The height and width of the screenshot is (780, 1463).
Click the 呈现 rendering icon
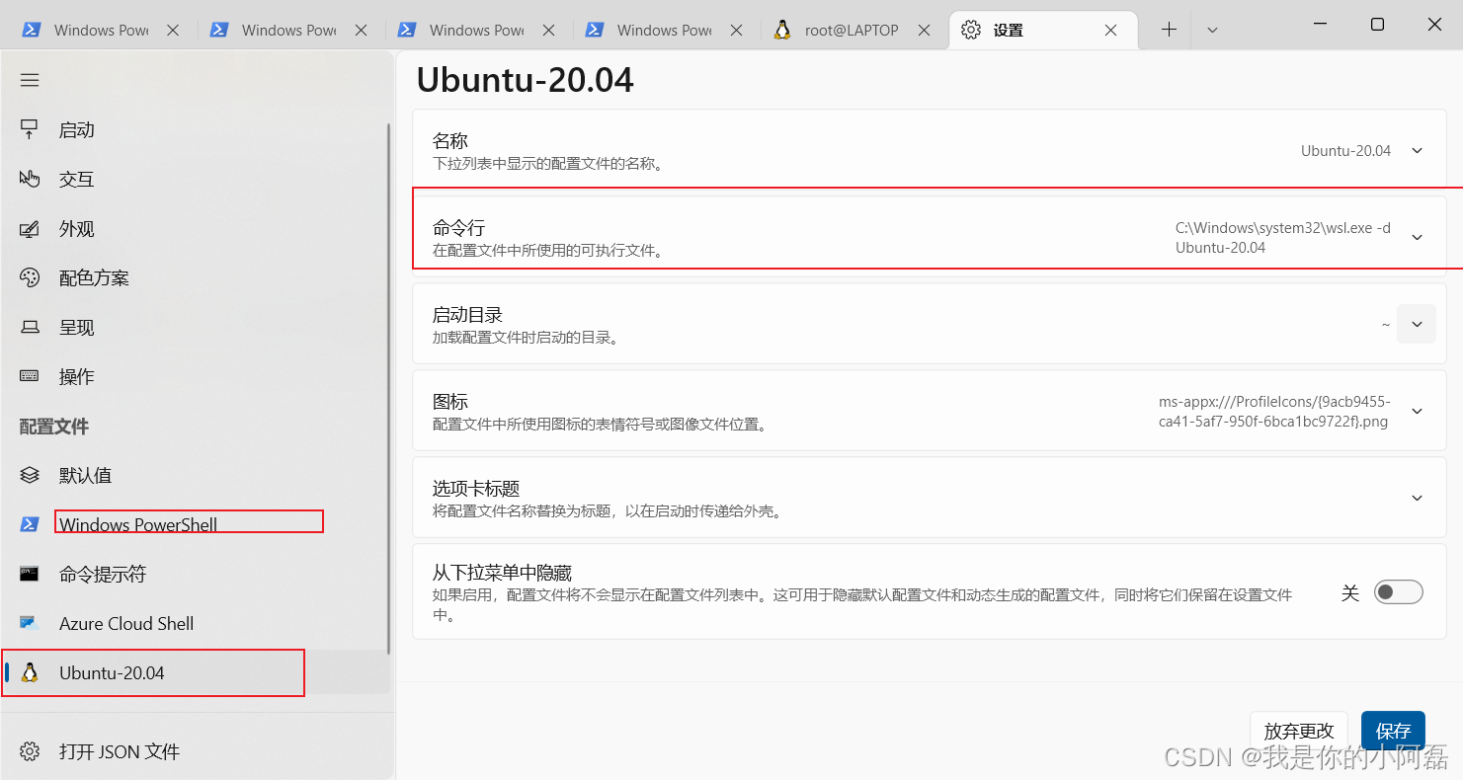[x=30, y=327]
